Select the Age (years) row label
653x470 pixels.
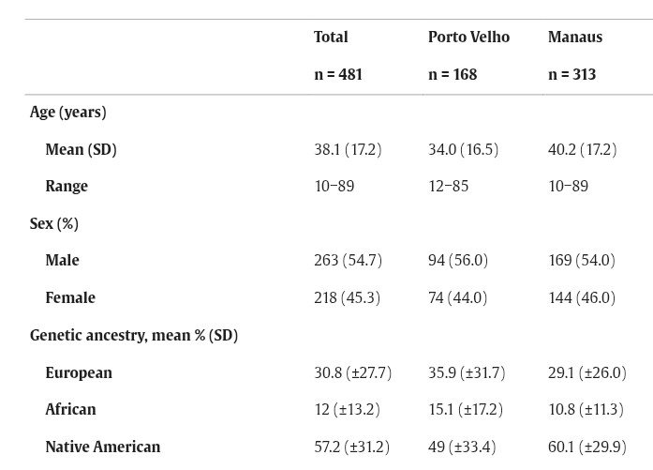pos(67,113)
